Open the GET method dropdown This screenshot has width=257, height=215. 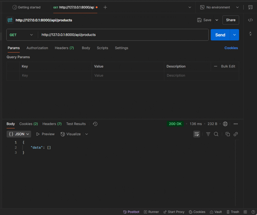[21, 35]
